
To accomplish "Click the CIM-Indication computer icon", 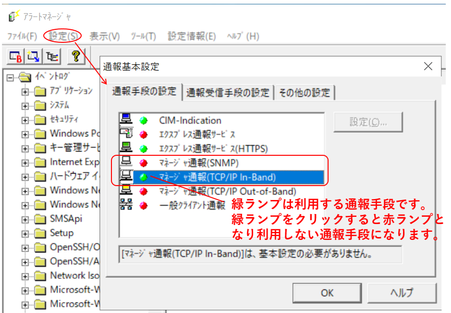I will 126,120.
